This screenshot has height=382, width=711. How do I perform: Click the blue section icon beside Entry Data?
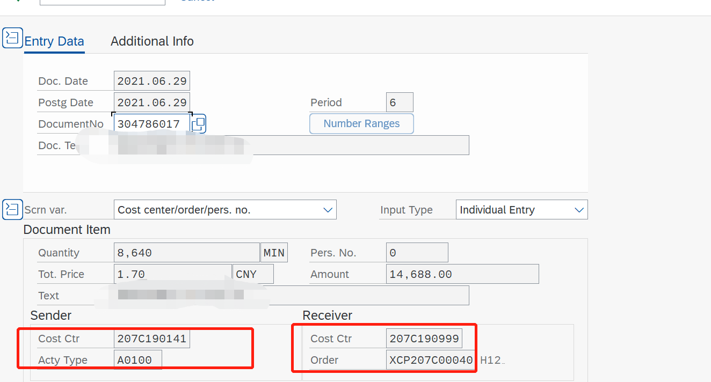(x=12, y=38)
